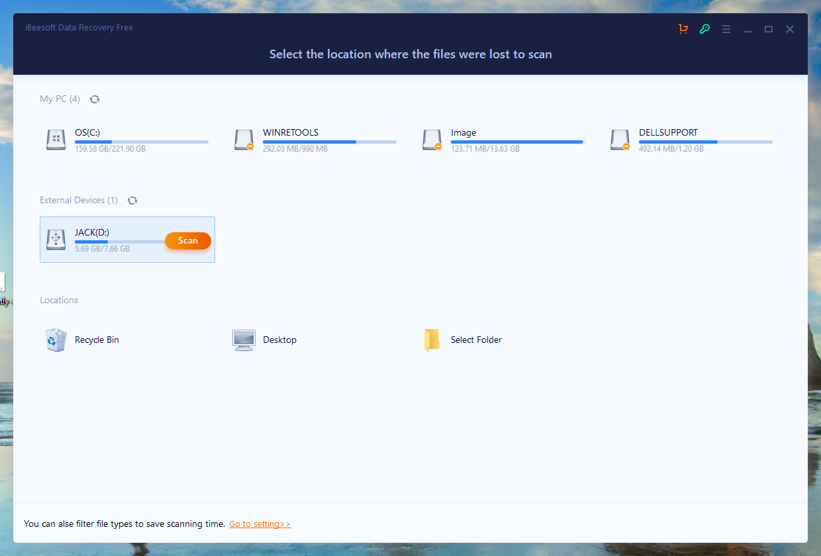Choose the Desktop location label
Screen dimensions: 821x556
coord(279,340)
